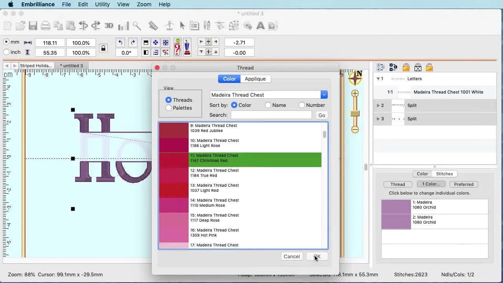This screenshot has width=503, height=283.
Task: Select the mm units radio button
Action: click(6, 42)
